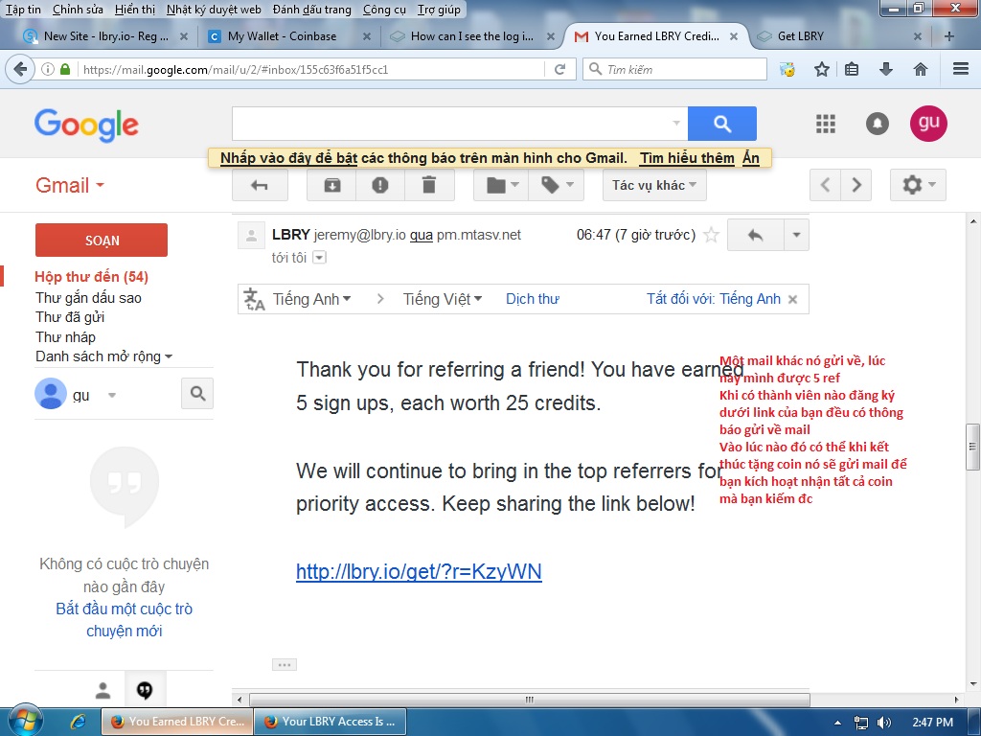Screen dimensions: 981x736
Task: Open hangouts status dropdown beside 'gu'
Action: tap(112, 395)
